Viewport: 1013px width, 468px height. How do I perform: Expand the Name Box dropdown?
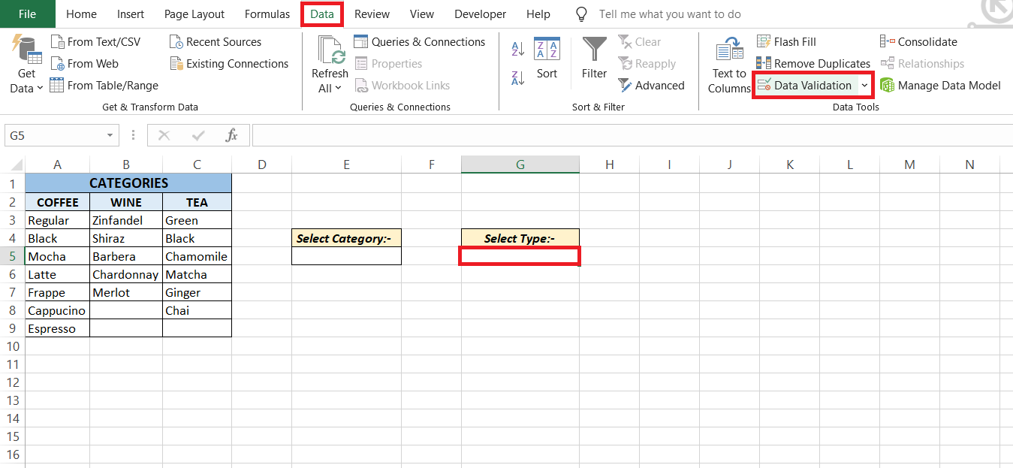[110, 136]
